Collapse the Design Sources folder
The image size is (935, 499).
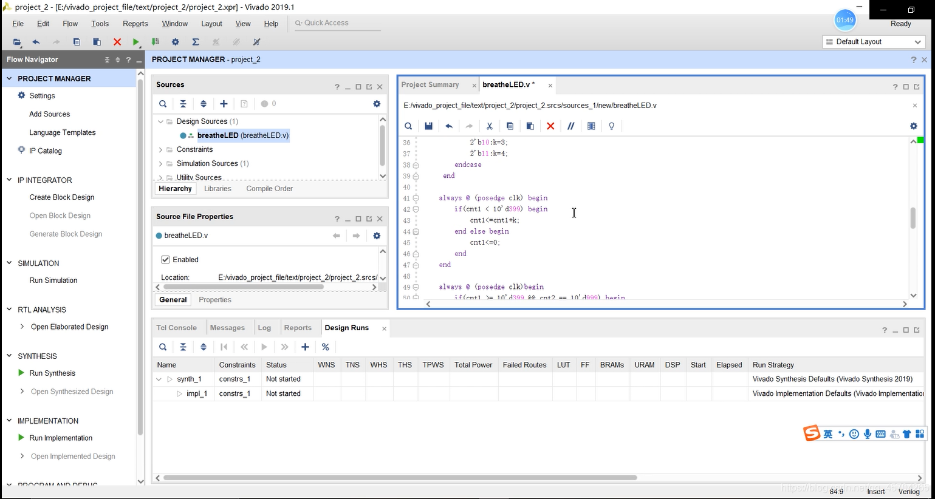coord(160,121)
